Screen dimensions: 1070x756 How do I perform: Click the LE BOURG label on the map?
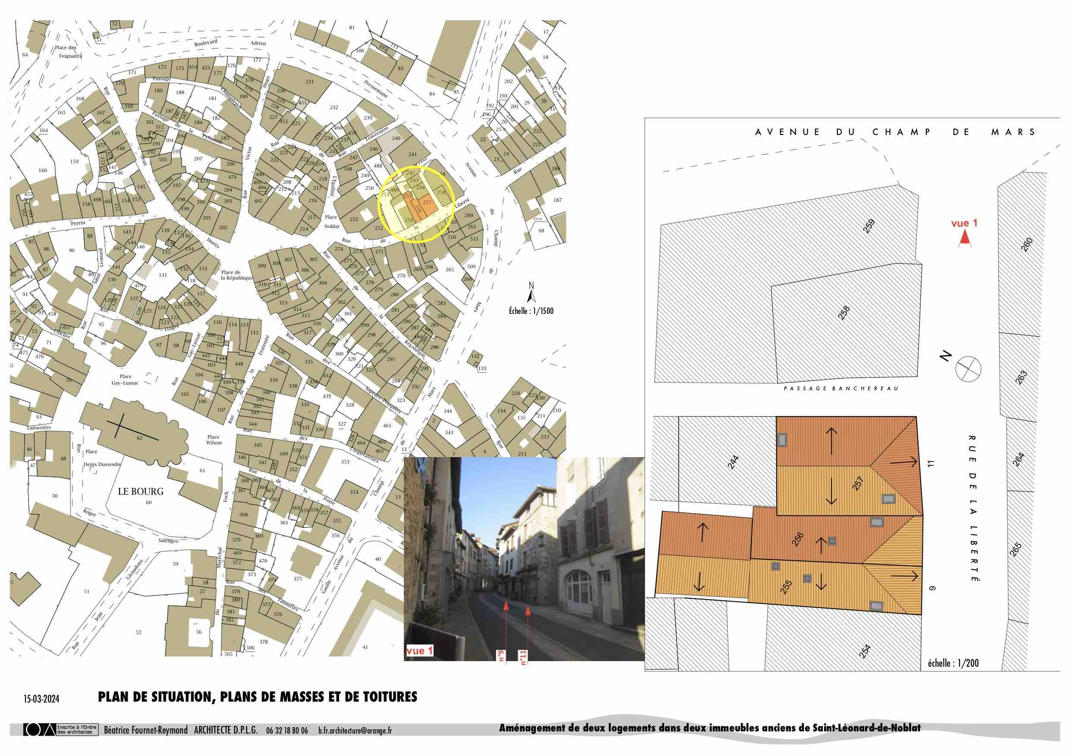[140, 492]
